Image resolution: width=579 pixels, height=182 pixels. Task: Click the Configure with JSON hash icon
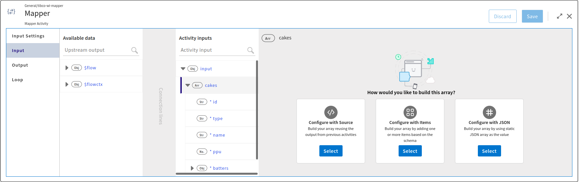489,112
